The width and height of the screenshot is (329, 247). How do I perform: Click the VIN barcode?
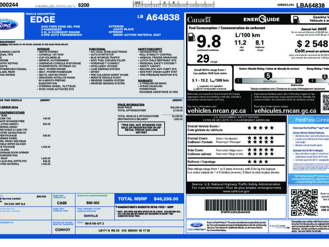[235, 205]
